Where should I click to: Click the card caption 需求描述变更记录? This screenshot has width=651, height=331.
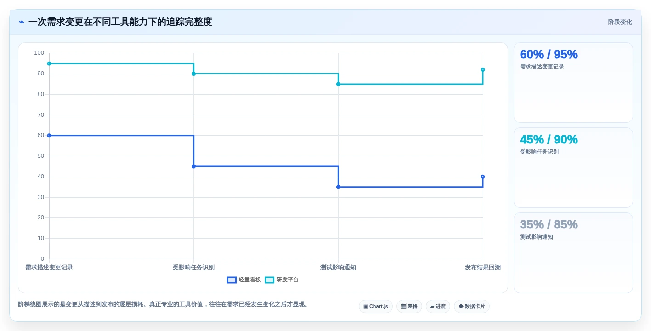(x=542, y=67)
